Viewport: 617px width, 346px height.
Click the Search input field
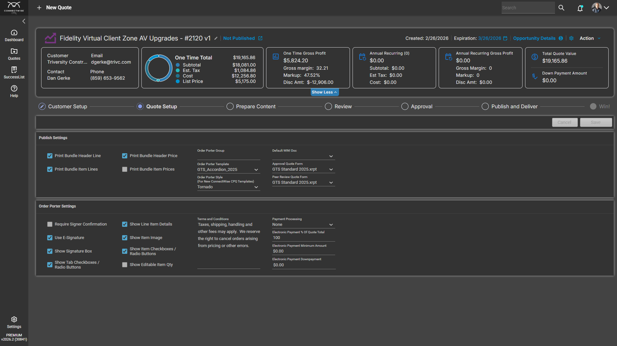point(528,8)
